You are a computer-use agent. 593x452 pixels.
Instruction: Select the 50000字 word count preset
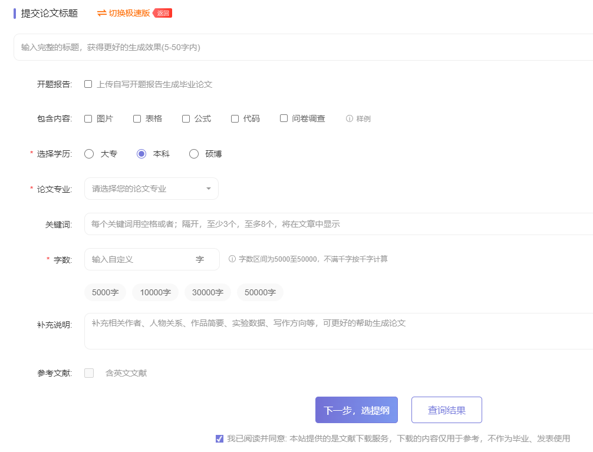click(x=259, y=292)
